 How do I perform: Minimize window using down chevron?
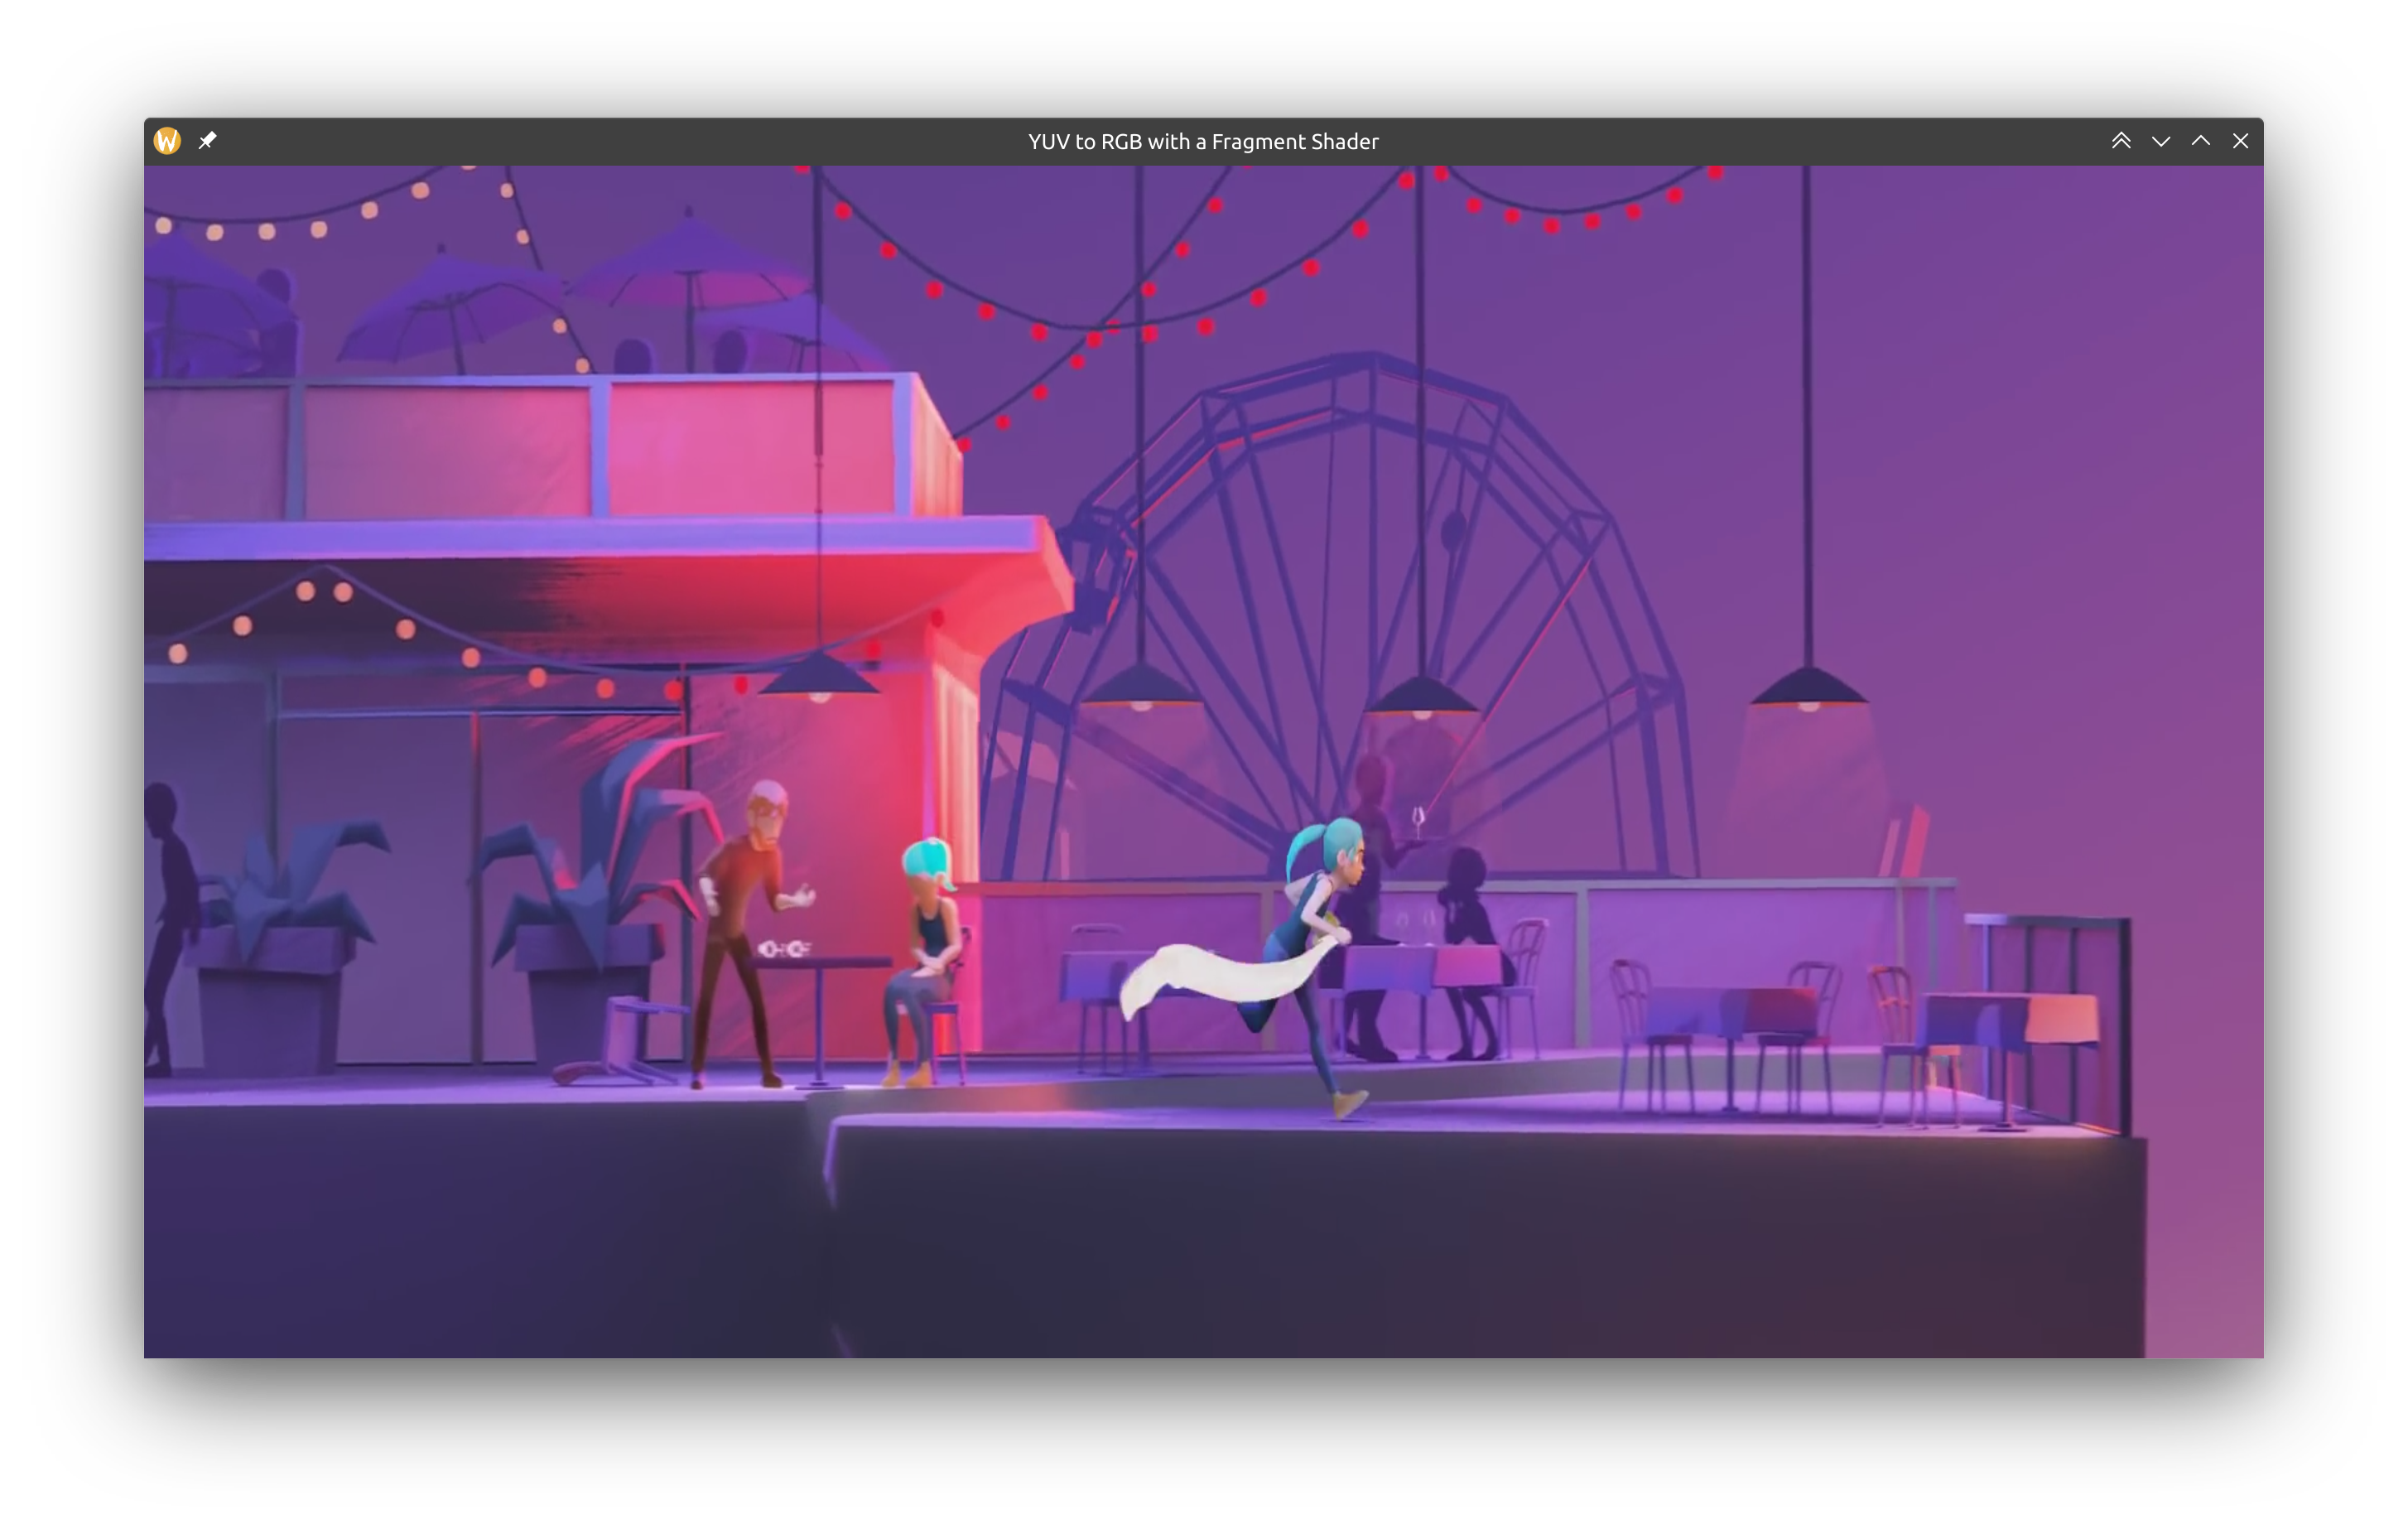[x=2161, y=141]
